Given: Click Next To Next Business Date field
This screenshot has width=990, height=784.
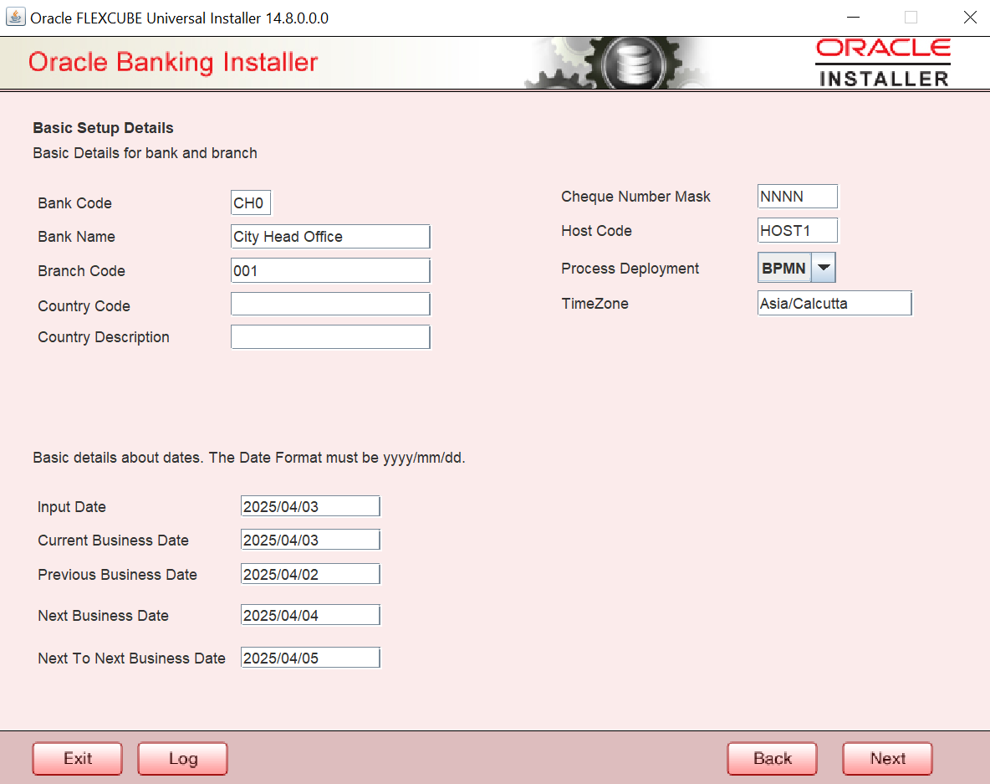Looking at the screenshot, I should (x=310, y=658).
